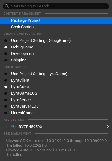The image size is (112, 161).
Task: Click the Allowed SDK Versions info text
Action: [56, 141]
